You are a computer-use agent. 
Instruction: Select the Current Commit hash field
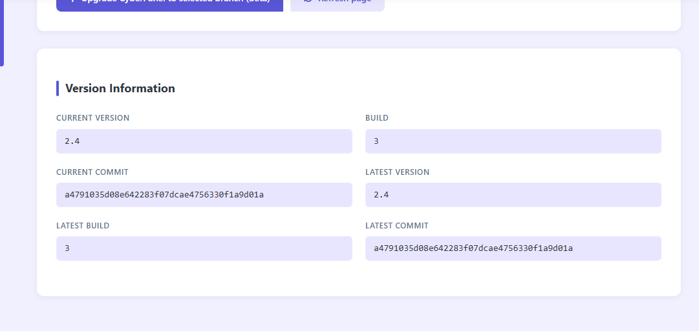(x=204, y=195)
